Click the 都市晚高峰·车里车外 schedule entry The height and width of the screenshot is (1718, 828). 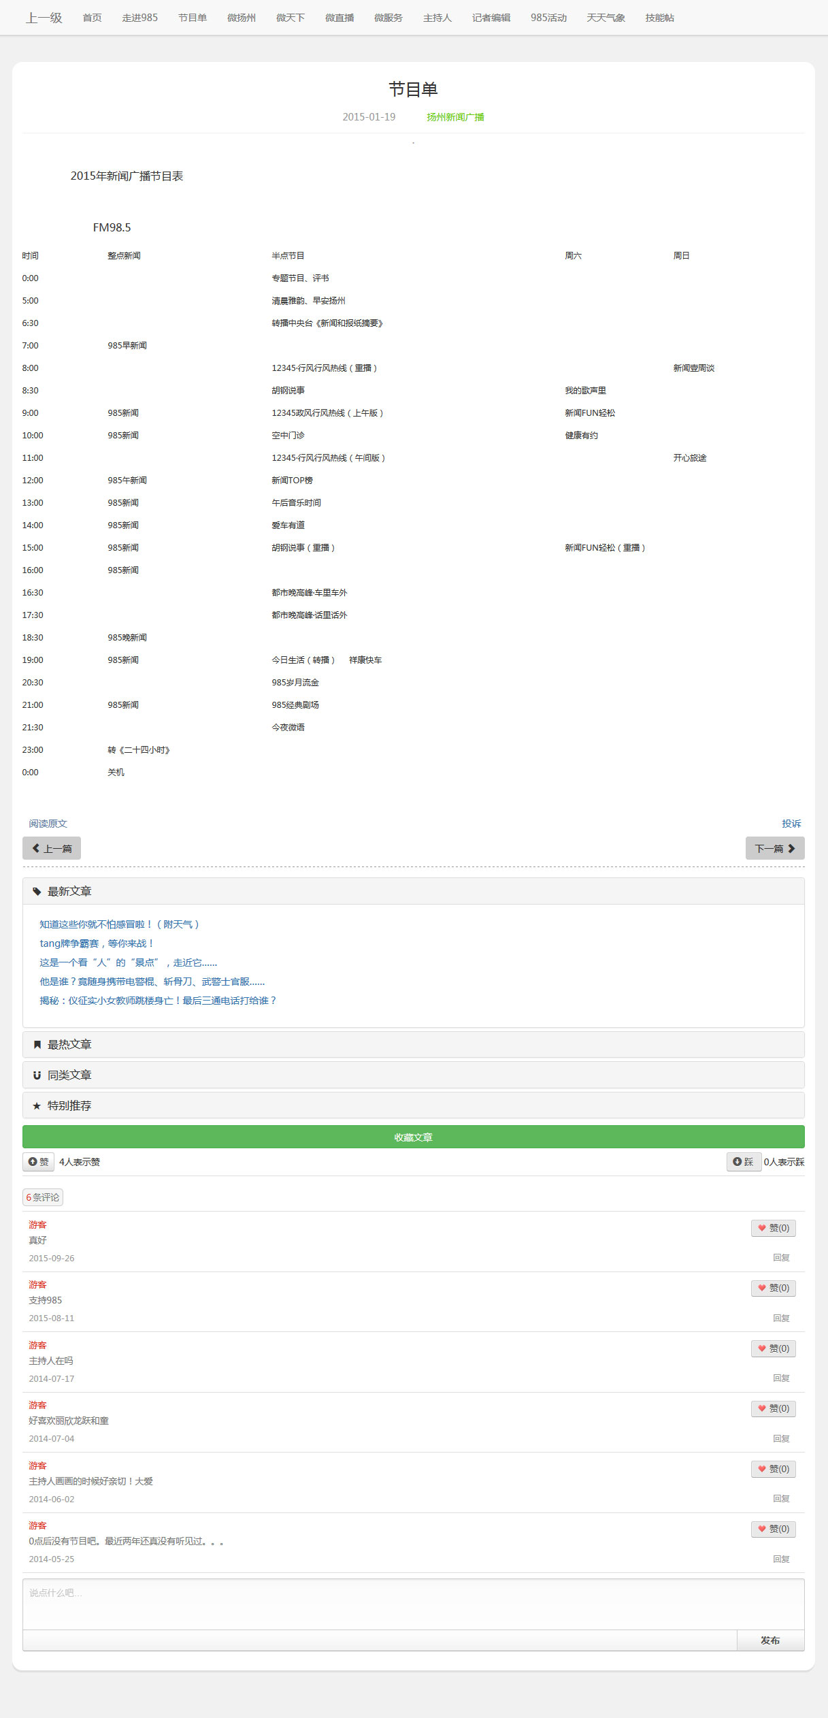(310, 593)
